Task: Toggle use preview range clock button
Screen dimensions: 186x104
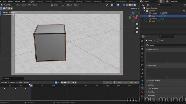Action: coord(115,82)
